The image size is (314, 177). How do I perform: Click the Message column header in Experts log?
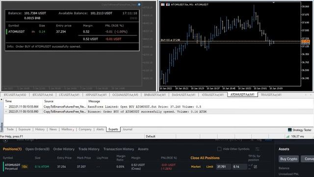click(x=200, y=101)
